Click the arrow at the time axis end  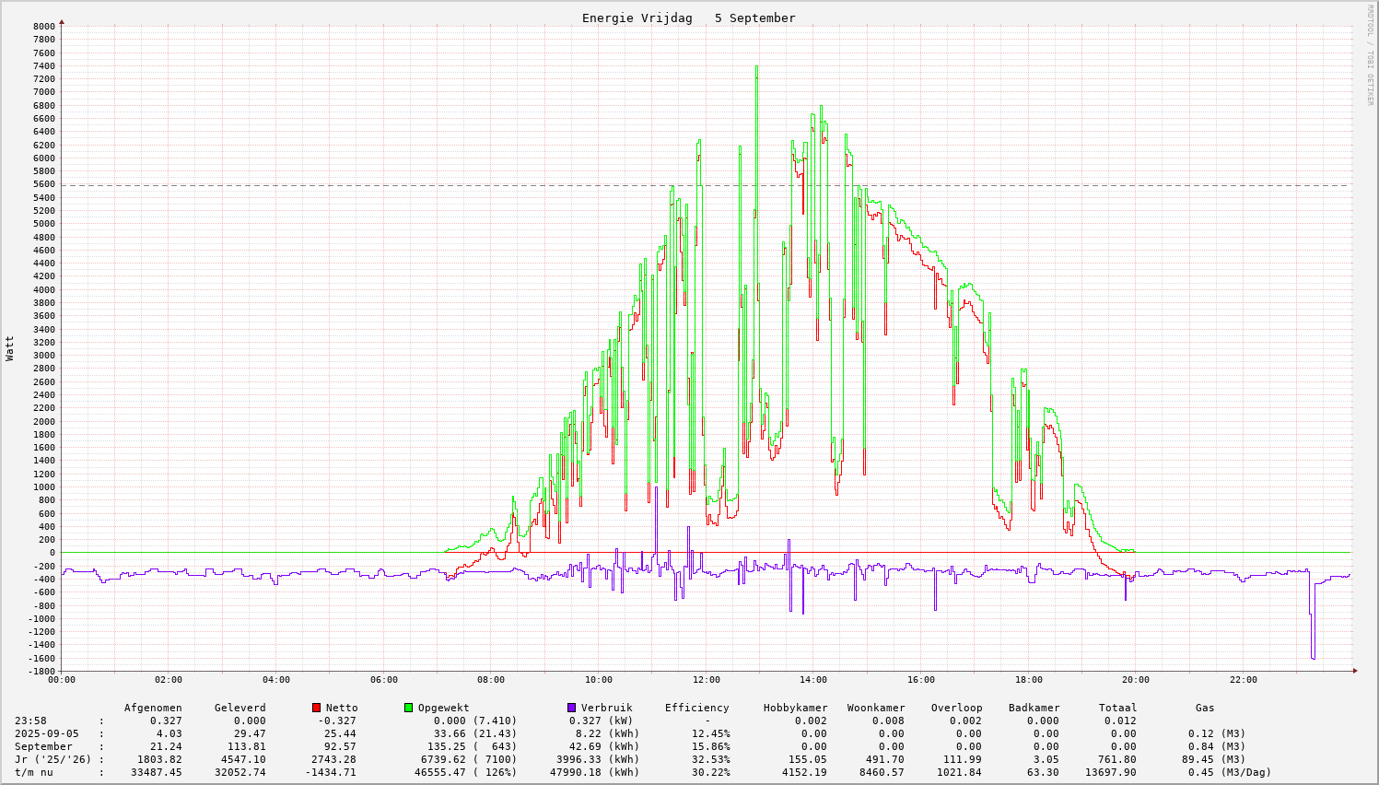[x=1356, y=671]
